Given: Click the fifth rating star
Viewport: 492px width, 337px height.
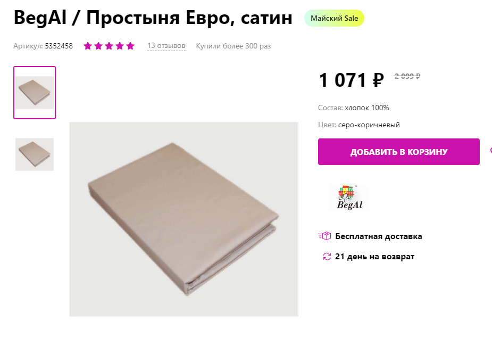Looking at the screenshot, I should tap(130, 46).
